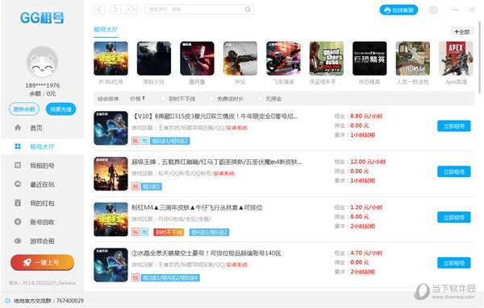484x308 pixels.
Task: Click the vertical scrollbar on the right
Action: (479, 57)
